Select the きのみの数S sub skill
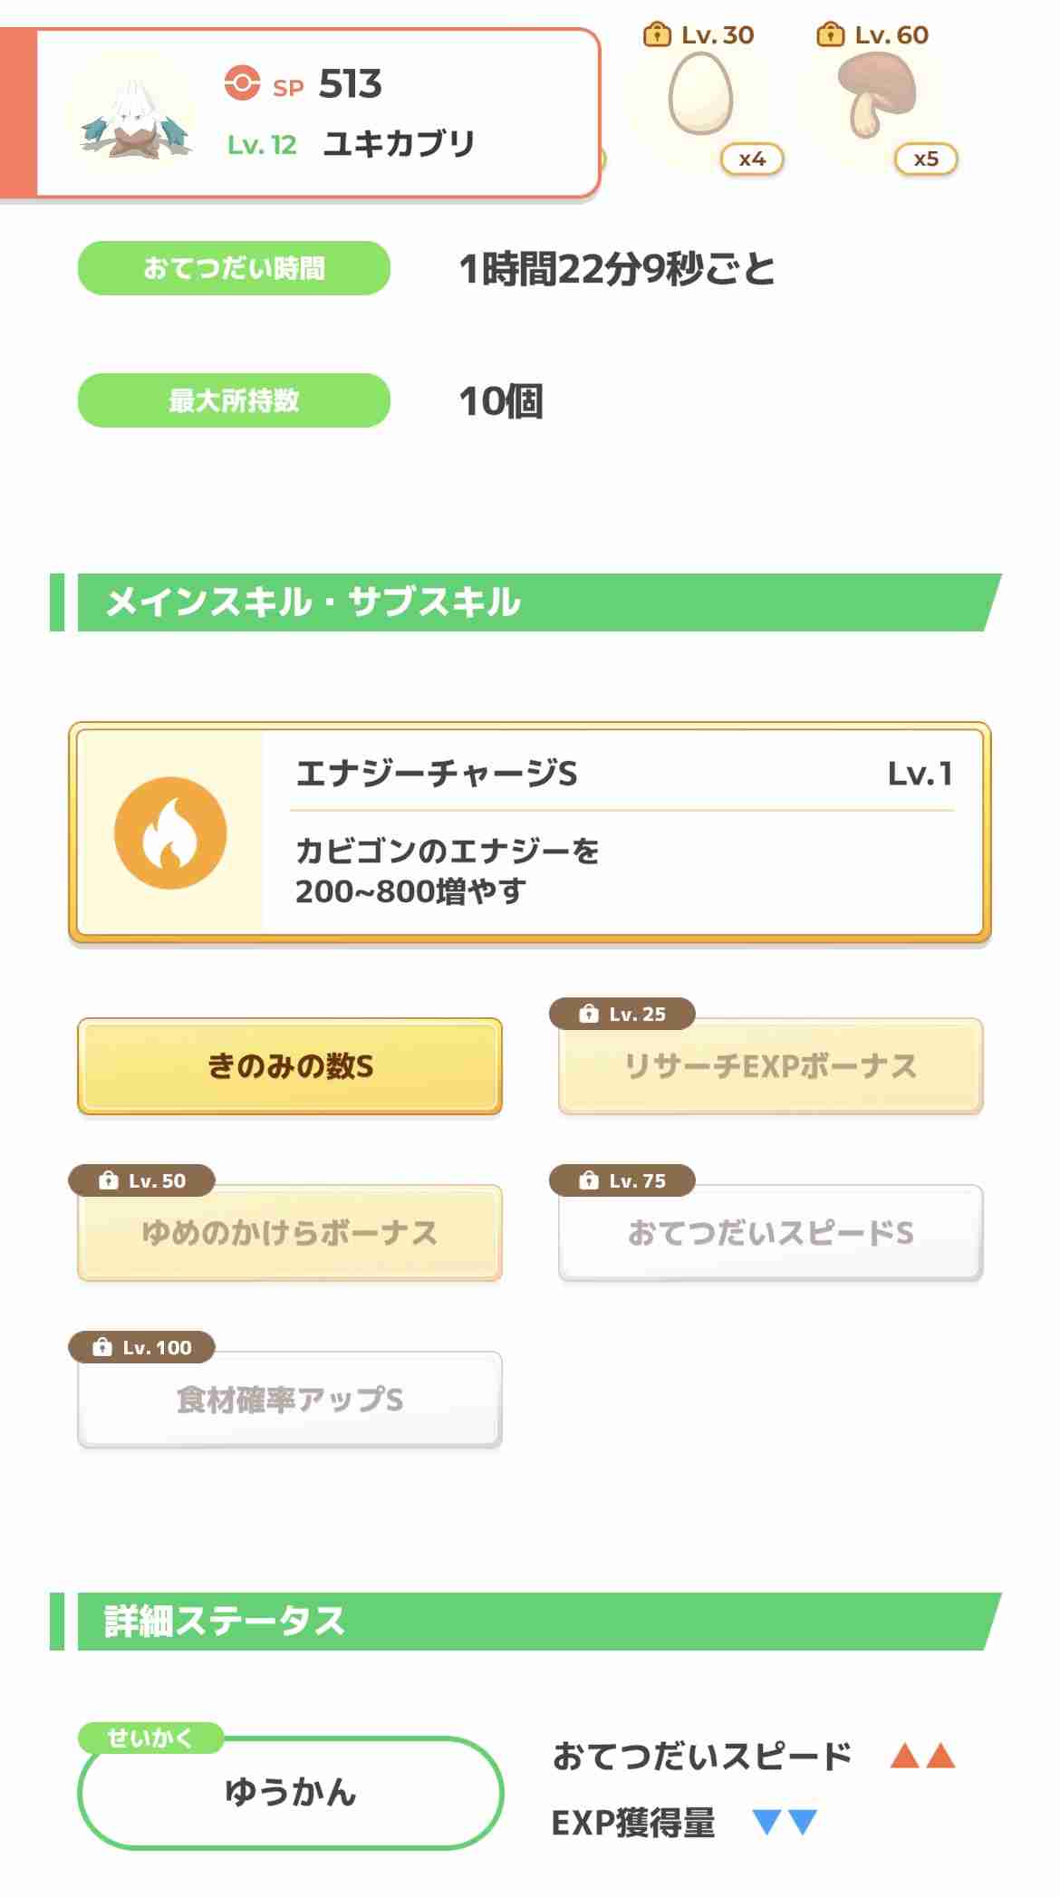This screenshot has width=1060, height=1897. point(290,1066)
